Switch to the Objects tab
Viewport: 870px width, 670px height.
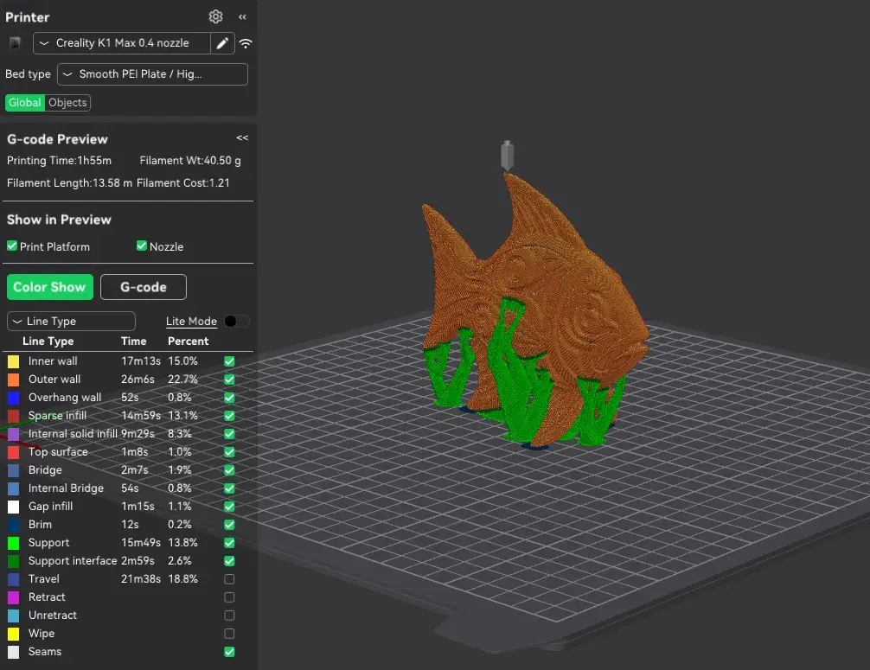coord(67,103)
